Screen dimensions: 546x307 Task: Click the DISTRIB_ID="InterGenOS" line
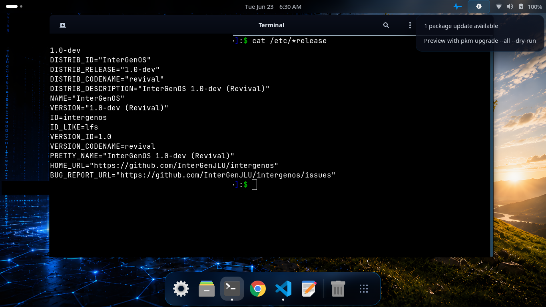tap(100, 60)
